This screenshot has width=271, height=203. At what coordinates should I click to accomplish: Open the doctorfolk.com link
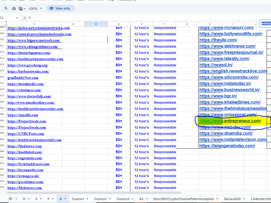coord(29,96)
